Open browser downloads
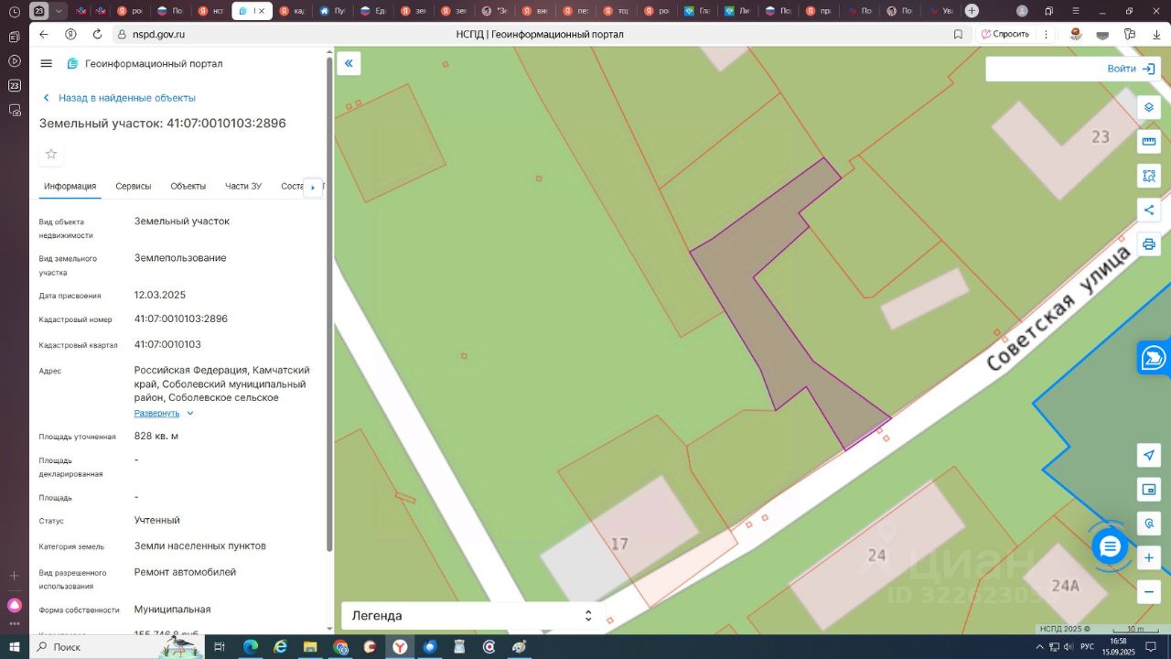Image resolution: width=1171 pixels, height=659 pixels. point(1155,34)
